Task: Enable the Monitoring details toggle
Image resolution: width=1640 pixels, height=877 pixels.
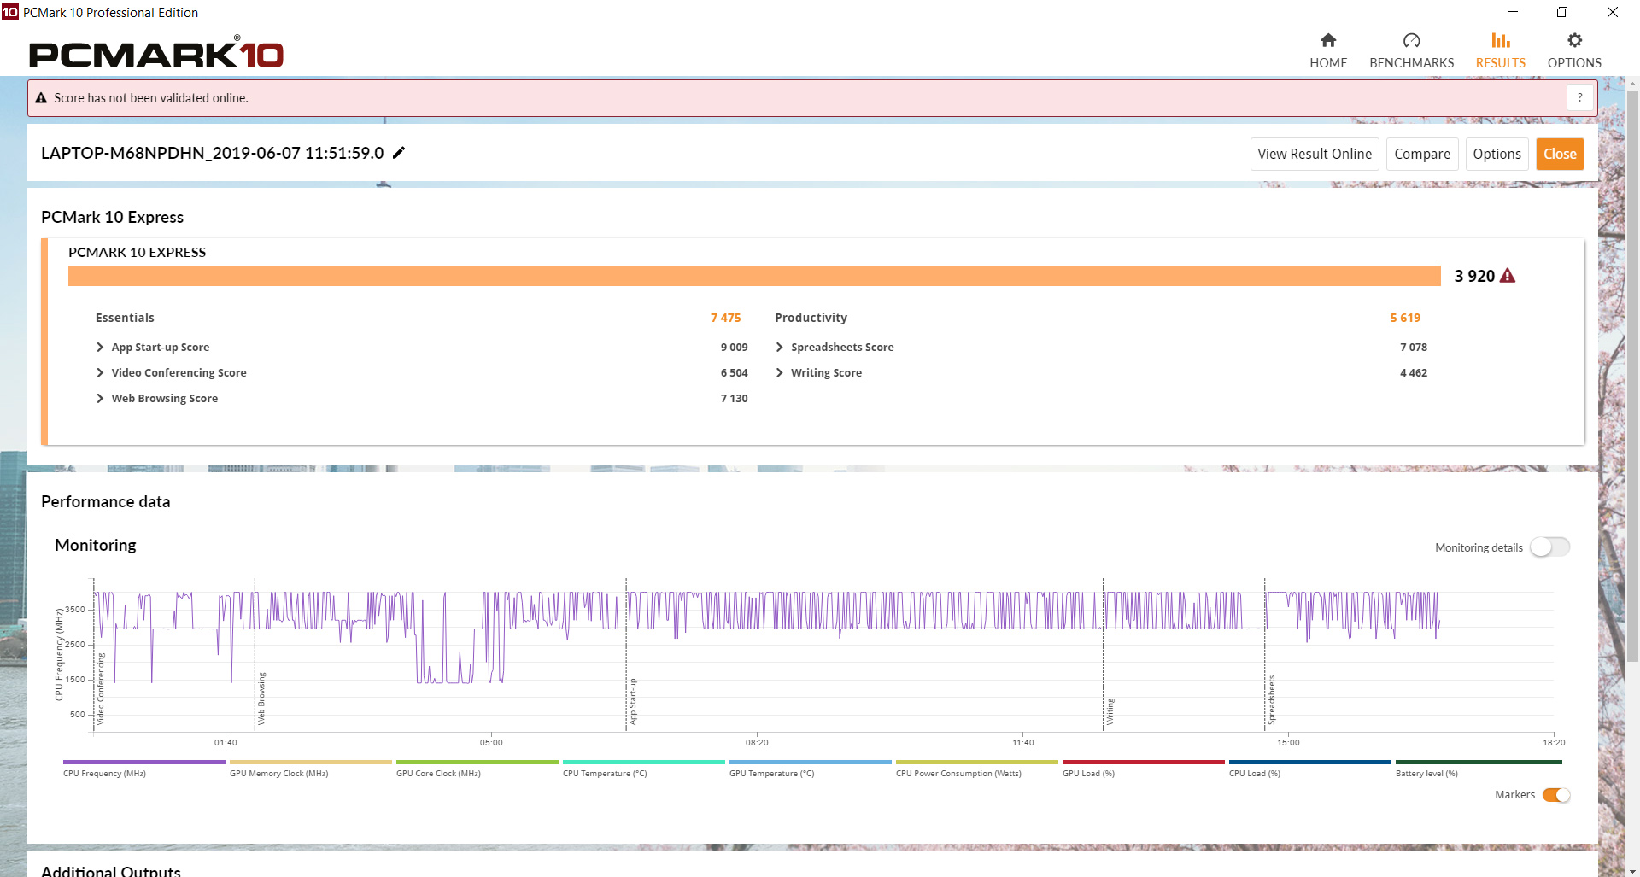Action: tap(1549, 547)
